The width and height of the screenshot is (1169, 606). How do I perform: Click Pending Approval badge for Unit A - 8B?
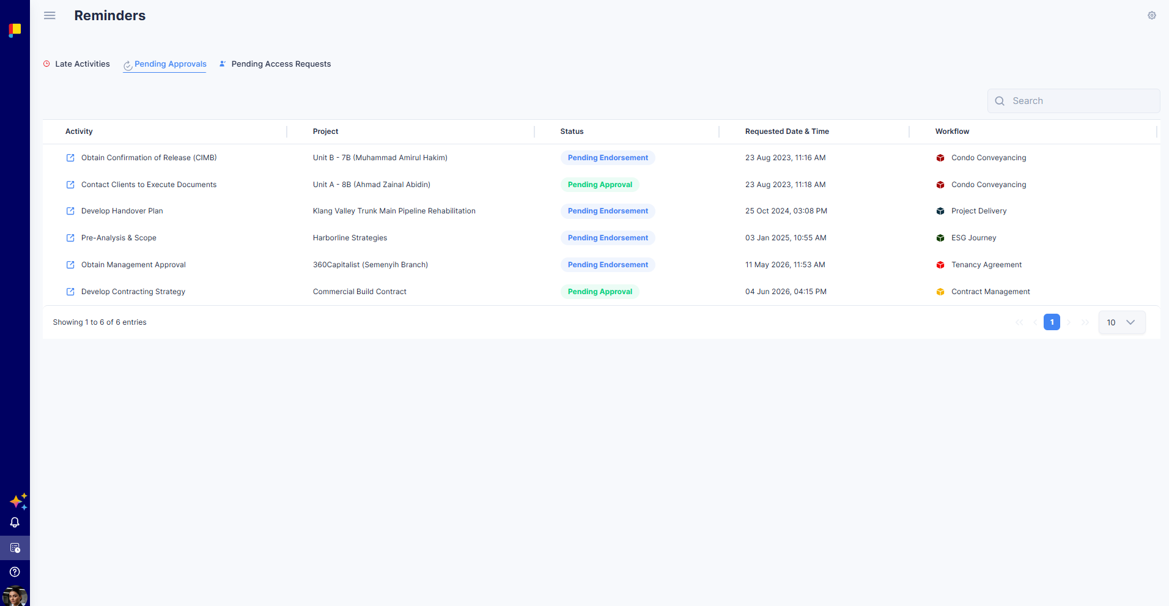600,185
